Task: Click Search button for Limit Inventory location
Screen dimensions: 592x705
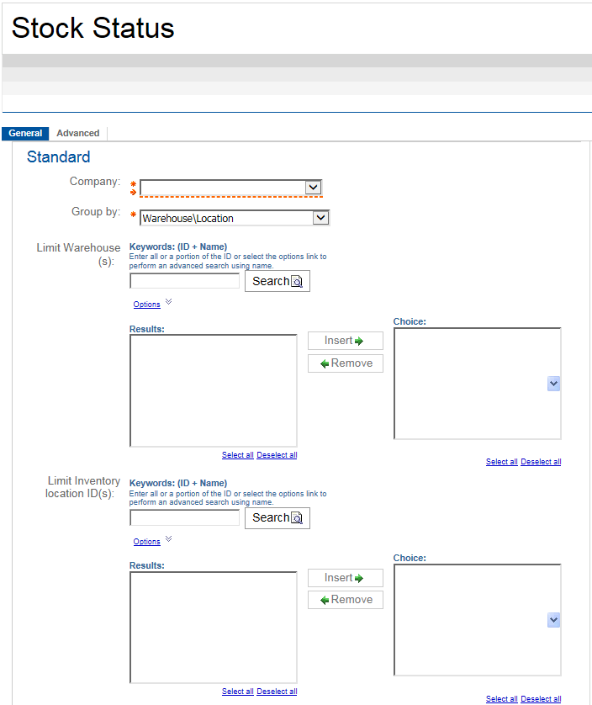Action: pyautogui.click(x=277, y=517)
